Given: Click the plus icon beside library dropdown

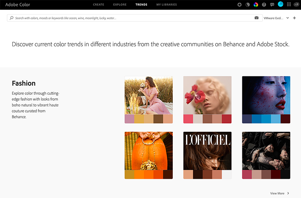Looking at the screenshot, I should click(294, 18).
